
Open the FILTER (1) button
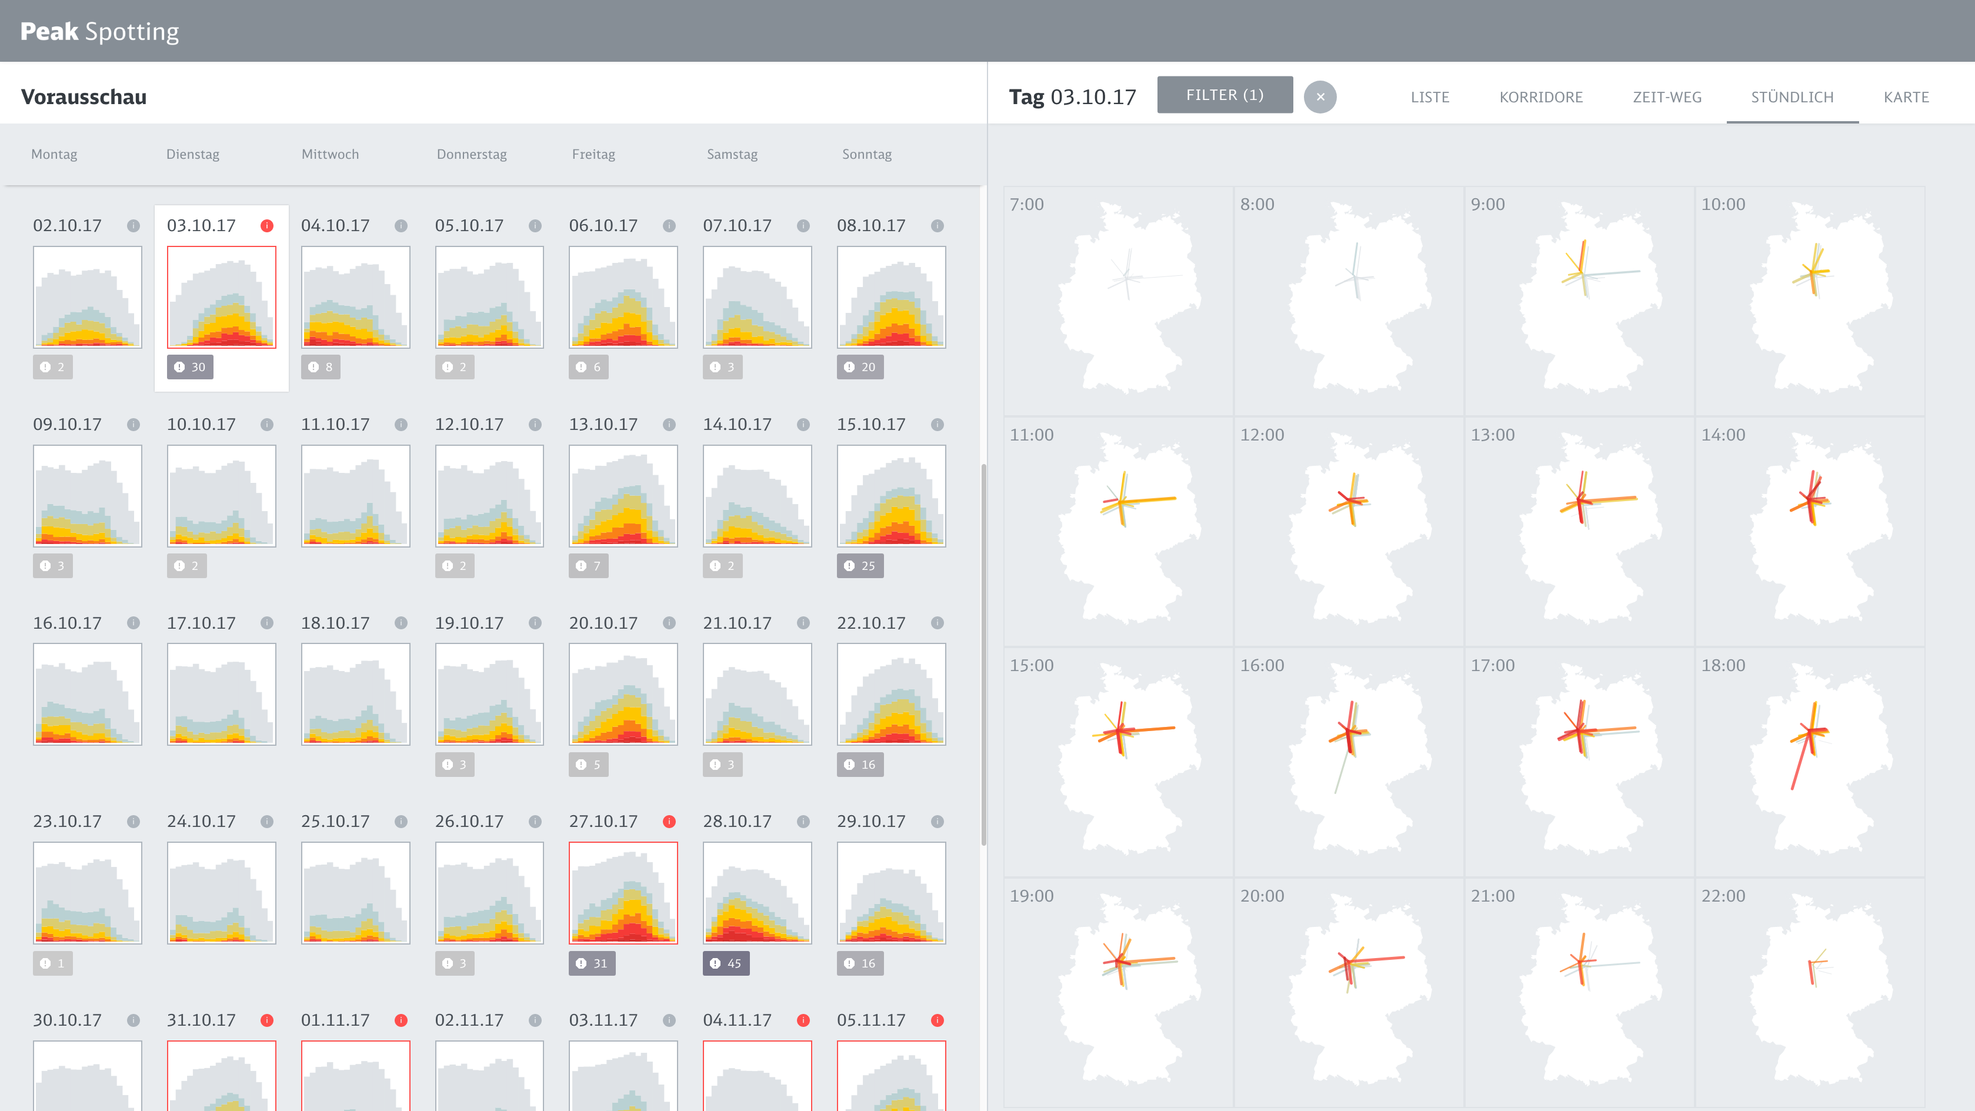tap(1225, 95)
